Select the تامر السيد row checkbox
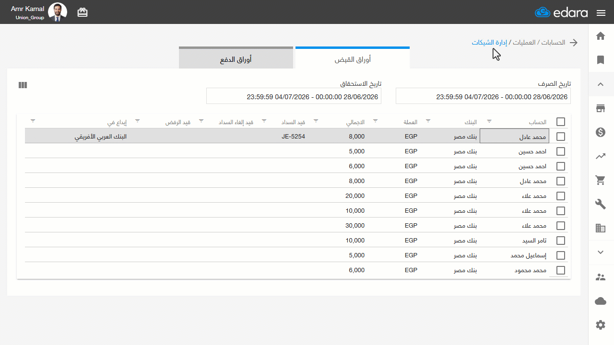 (x=561, y=241)
